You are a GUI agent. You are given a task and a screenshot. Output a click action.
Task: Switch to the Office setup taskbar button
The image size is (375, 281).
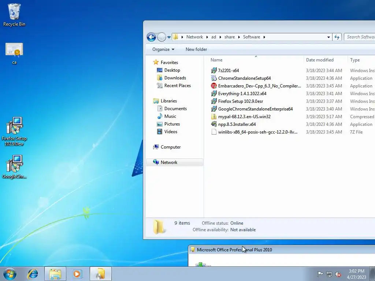click(x=101, y=274)
